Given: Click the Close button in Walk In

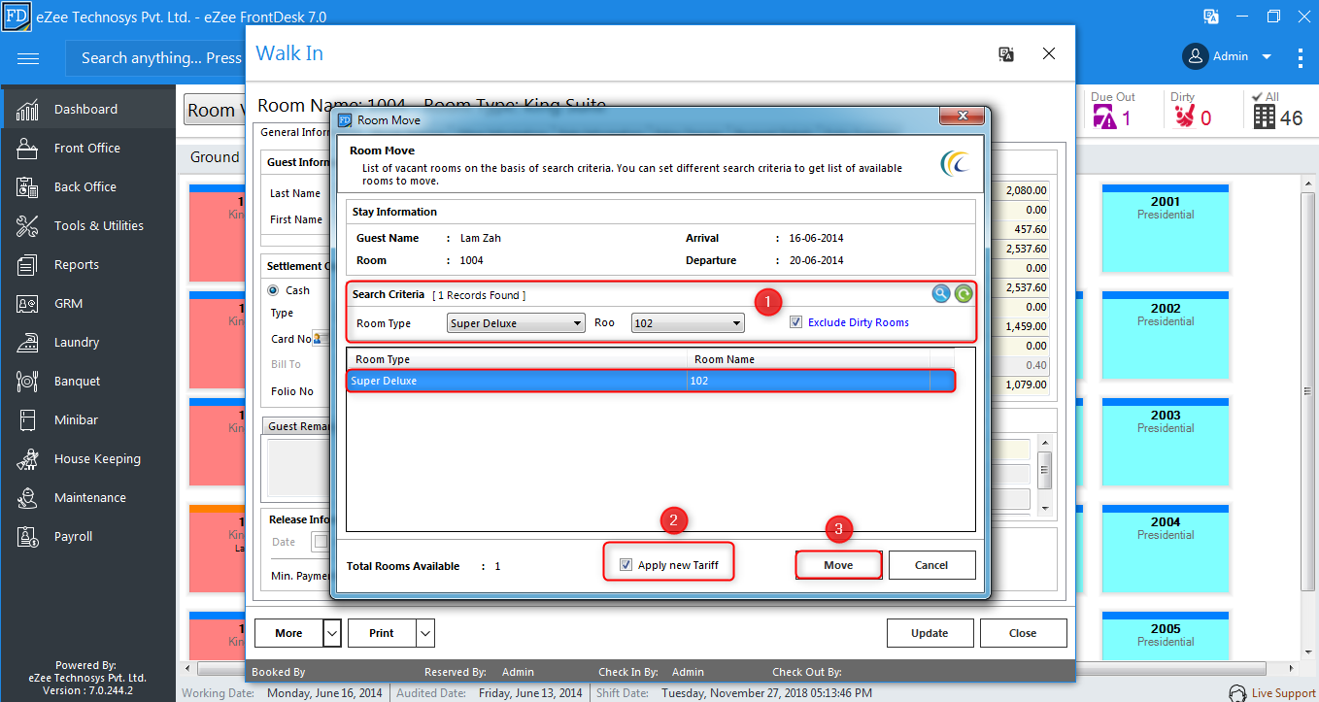Looking at the screenshot, I should [1023, 633].
